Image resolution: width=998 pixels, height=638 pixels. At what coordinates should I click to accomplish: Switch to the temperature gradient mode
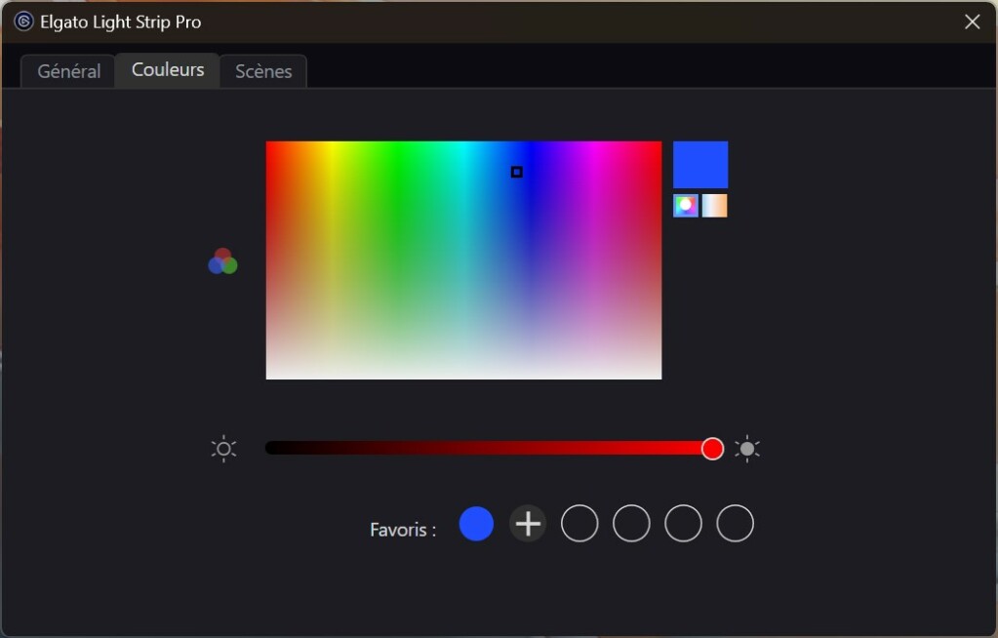(x=715, y=206)
